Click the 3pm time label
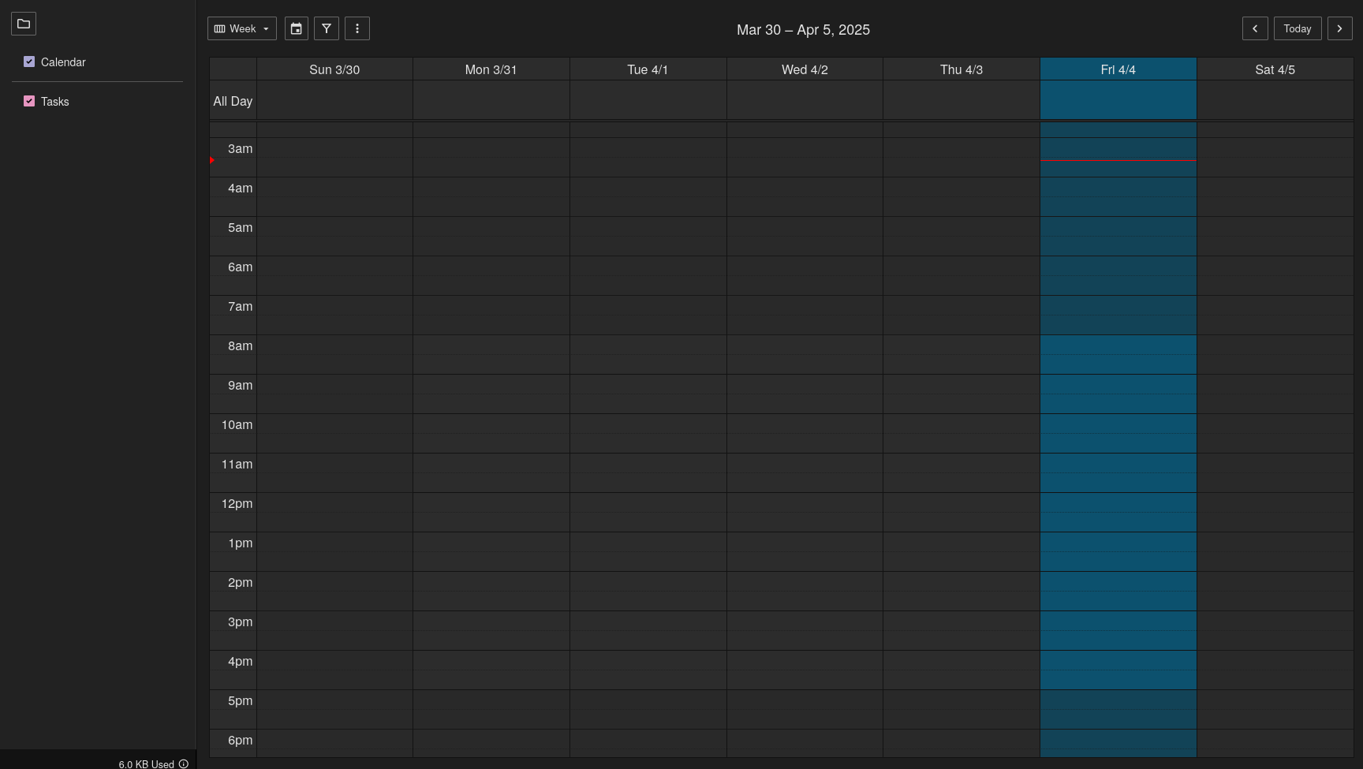Image resolution: width=1363 pixels, height=769 pixels. (240, 622)
